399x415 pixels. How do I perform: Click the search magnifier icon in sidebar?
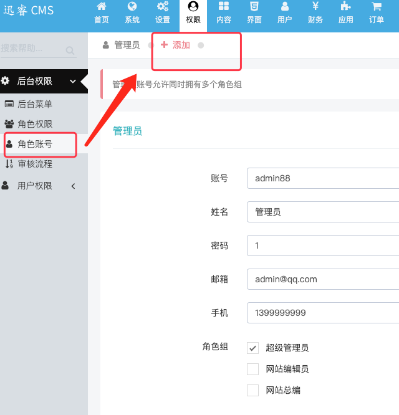pyautogui.click(x=70, y=50)
